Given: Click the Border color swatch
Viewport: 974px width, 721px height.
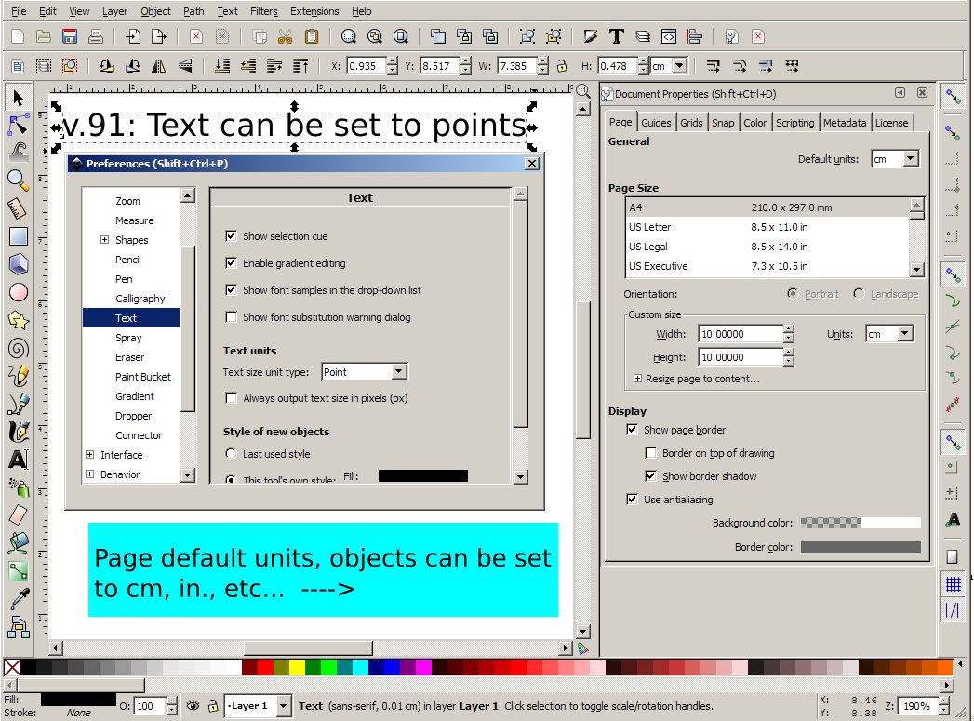Looking at the screenshot, I should pos(860,547).
